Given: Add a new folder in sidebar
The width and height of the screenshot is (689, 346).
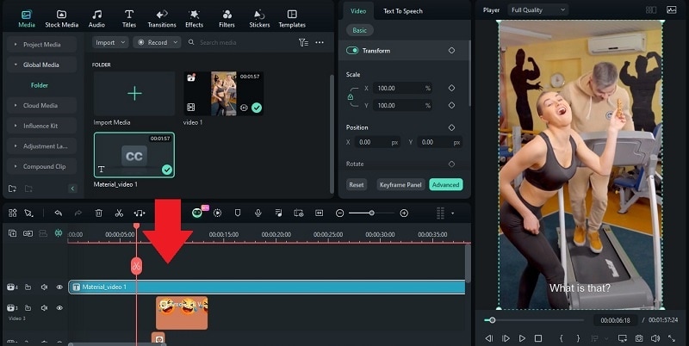Looking at the screenshot, I should (12, 188).
